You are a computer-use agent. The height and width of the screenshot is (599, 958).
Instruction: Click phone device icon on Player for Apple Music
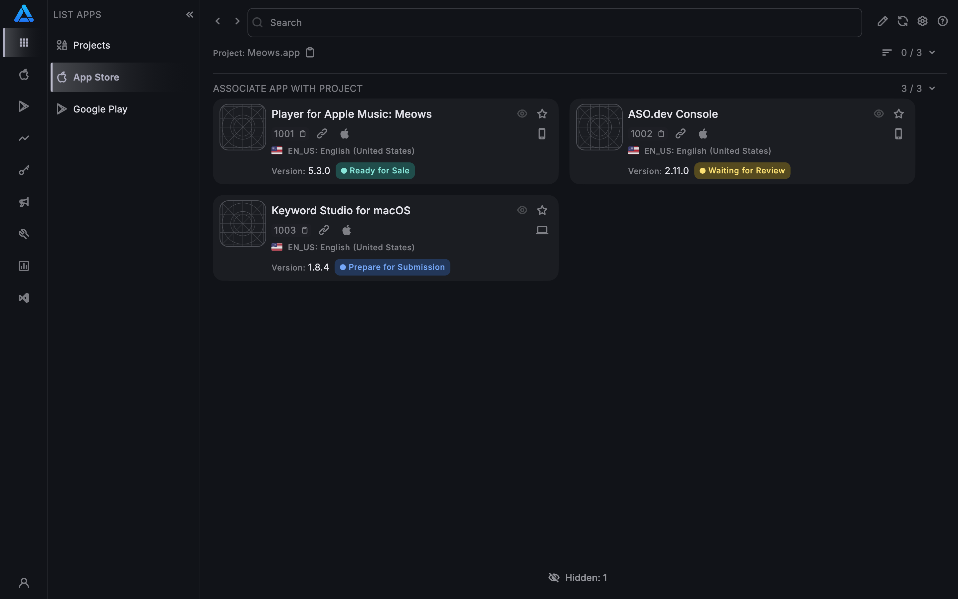(542, 133)
